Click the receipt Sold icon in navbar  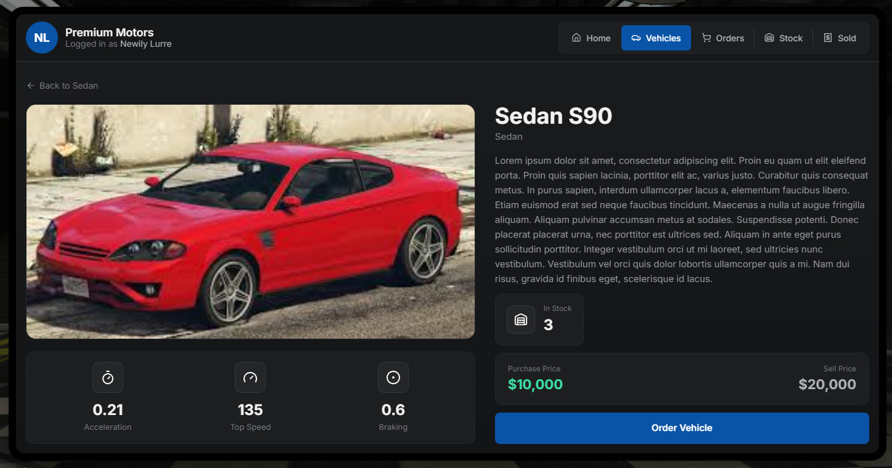pos(828,38)
